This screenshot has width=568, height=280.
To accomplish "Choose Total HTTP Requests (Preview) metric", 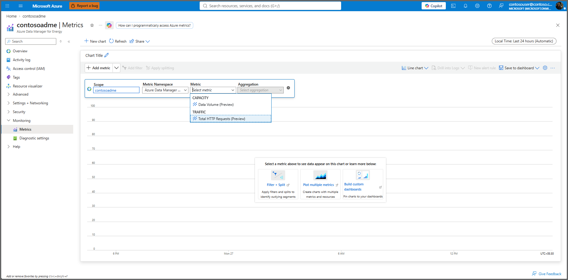I will click(230, 119).
